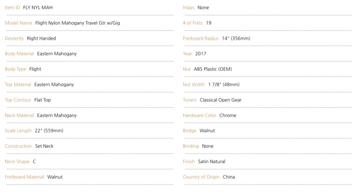Select the number of frets value 19
The image size is (355, 192).
[x=208, y=23]
